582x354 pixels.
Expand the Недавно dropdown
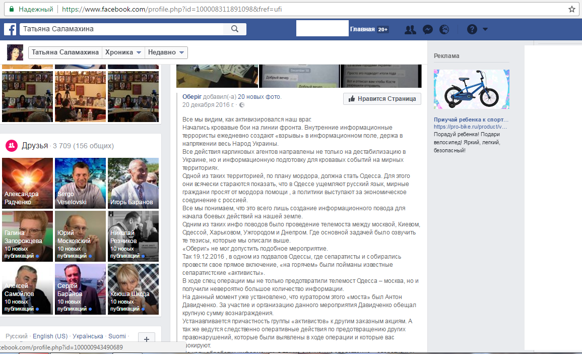tap(166, 52)
